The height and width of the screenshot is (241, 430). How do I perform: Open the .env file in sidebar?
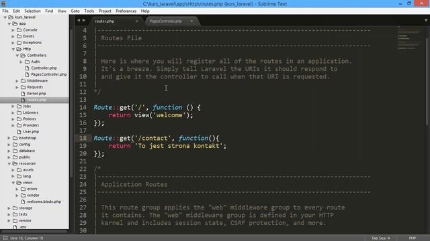click(23, 227)
